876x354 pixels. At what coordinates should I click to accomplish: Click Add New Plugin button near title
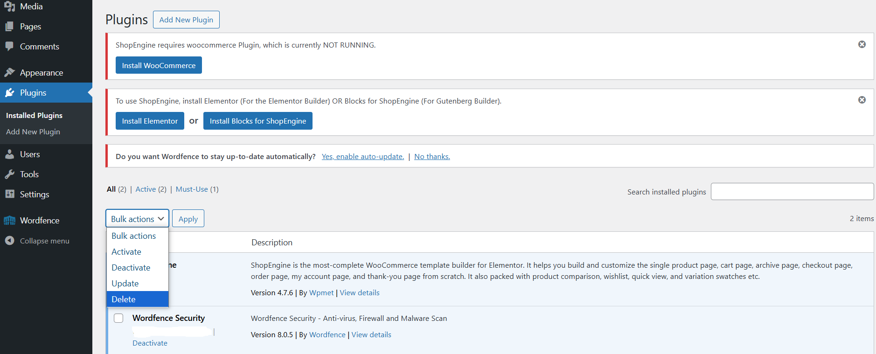[186, 20]
